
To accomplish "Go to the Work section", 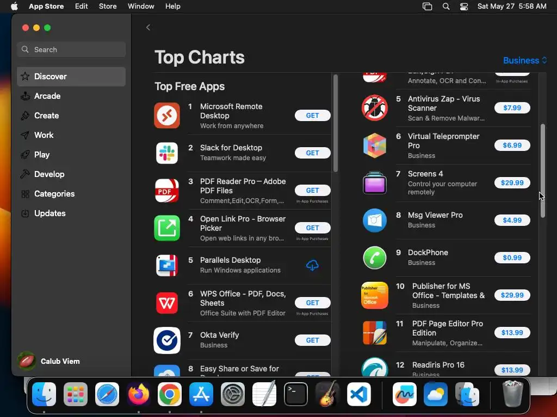I will pos(71,135).
